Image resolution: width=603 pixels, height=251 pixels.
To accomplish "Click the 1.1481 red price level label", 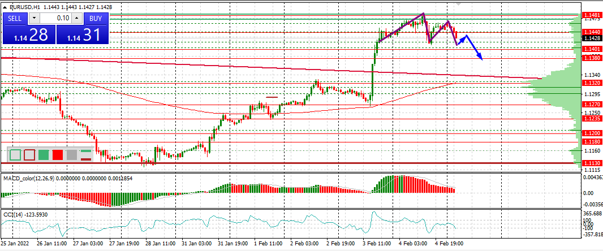I will [x=592, y=15].
